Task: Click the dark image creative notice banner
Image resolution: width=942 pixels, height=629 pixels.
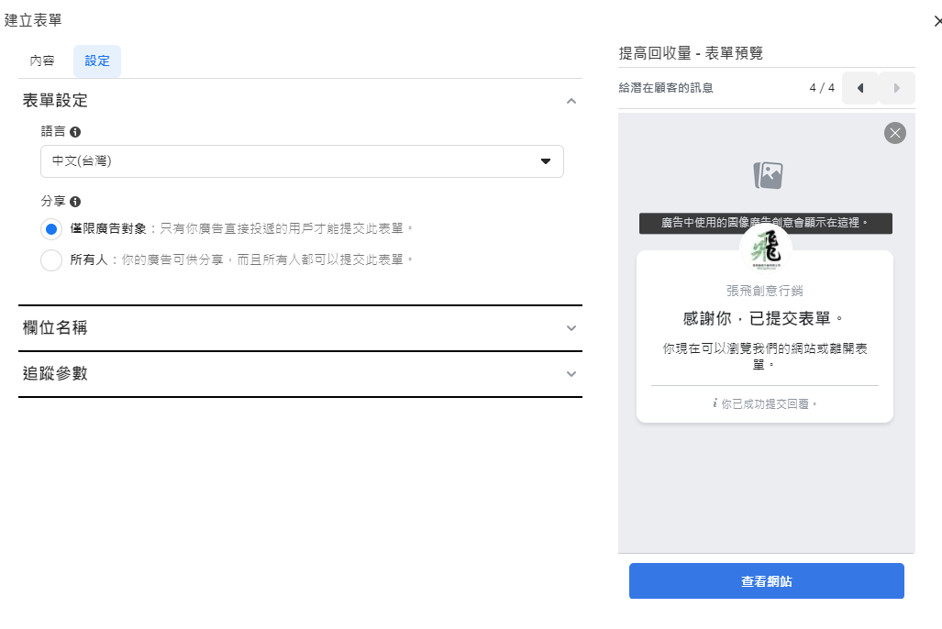Action: (x=765, y=223)
